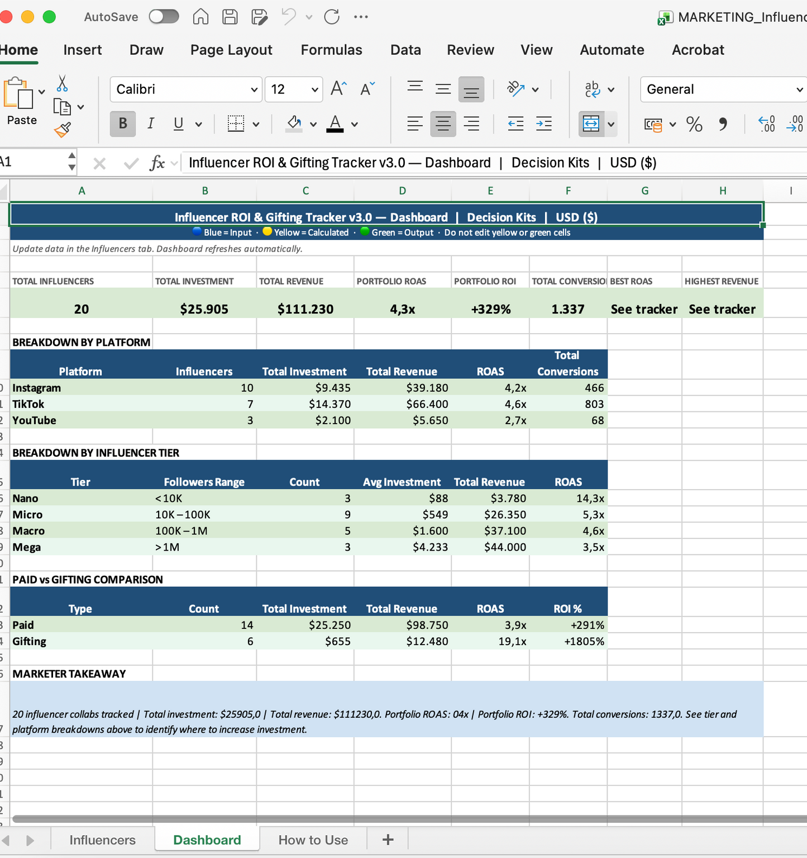The image size is (807, 858).
Task: Click Decrease Font Size icon
Action: pyautogui.click(x=367, y=88)
